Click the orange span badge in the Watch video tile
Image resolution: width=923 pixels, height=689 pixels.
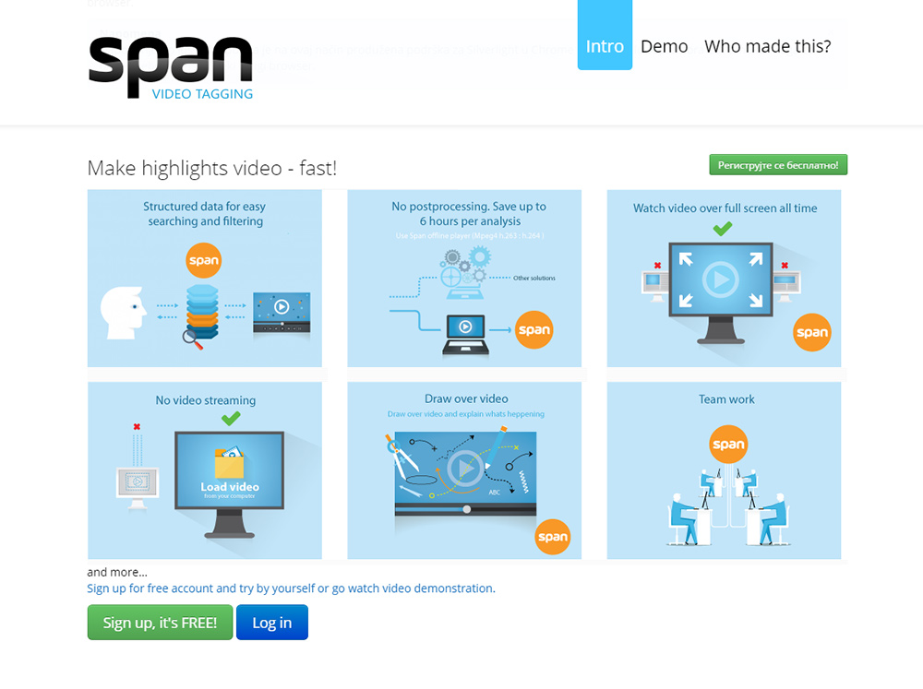tap(812, 332)
